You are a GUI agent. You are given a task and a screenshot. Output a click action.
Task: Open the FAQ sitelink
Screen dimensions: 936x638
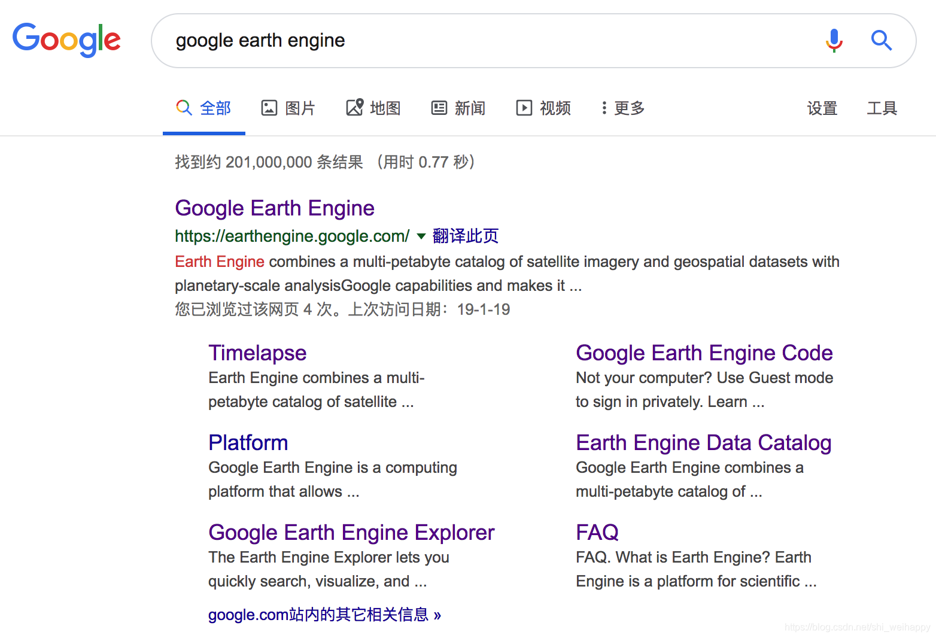[597, 533]
